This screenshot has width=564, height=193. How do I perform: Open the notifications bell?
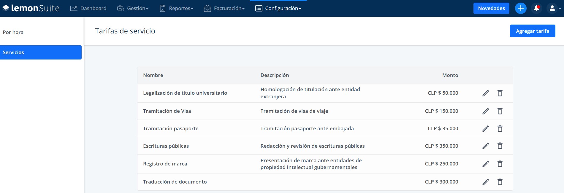click(536, 8)
